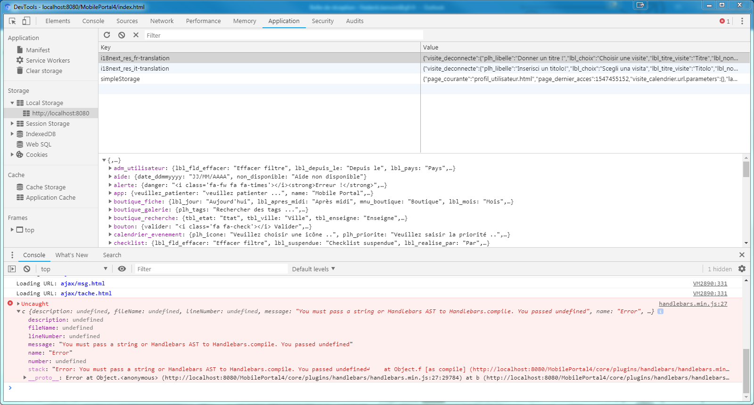Image resolution: width=754 pixels, height=405 pixels.
Task: Click the ajax/tache.html link
Action: tap(86, 293)
